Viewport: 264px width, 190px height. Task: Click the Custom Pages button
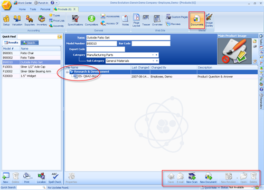pos(177,17)
